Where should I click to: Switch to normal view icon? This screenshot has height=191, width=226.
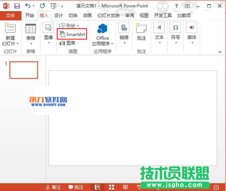[97, 187]
